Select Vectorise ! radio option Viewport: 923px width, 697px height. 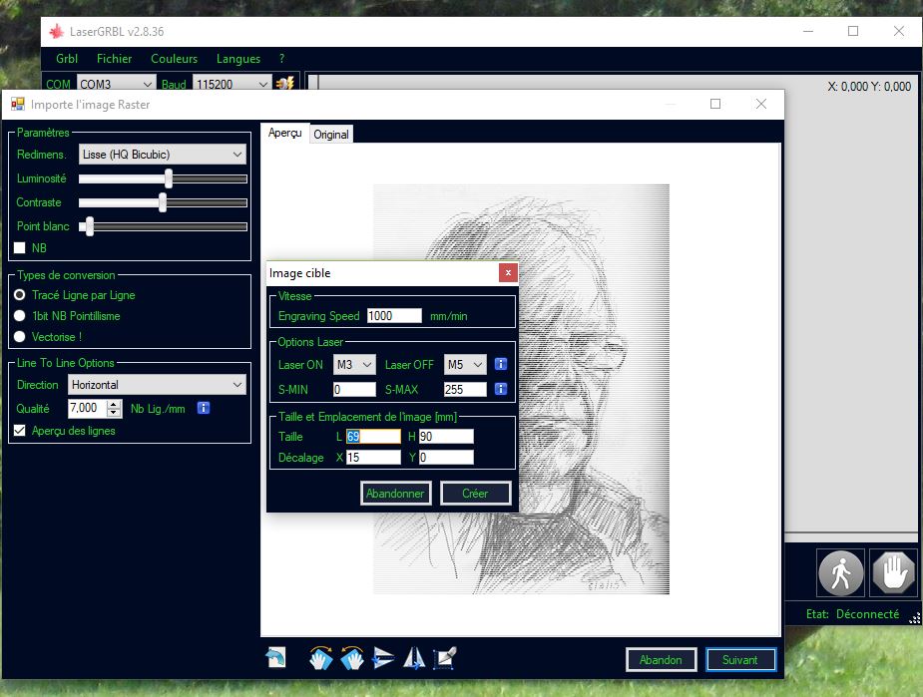point(19,337)
